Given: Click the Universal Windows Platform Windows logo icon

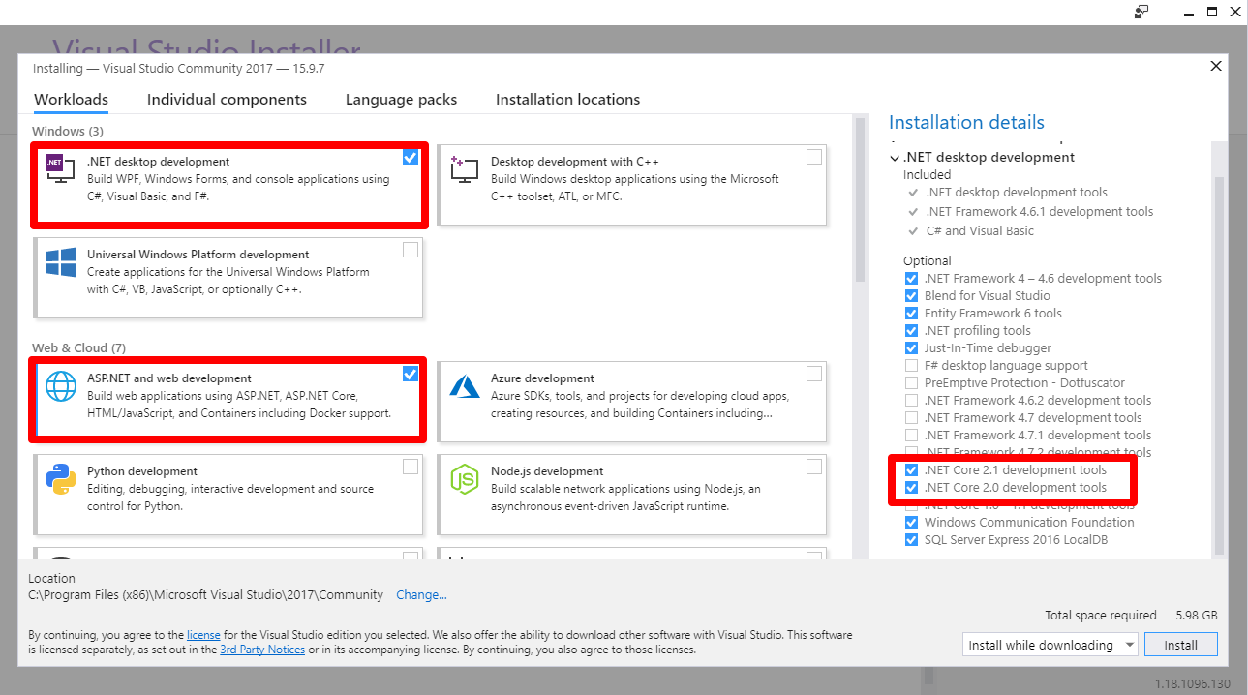Looking at the screenshot, I should point(60,262).
